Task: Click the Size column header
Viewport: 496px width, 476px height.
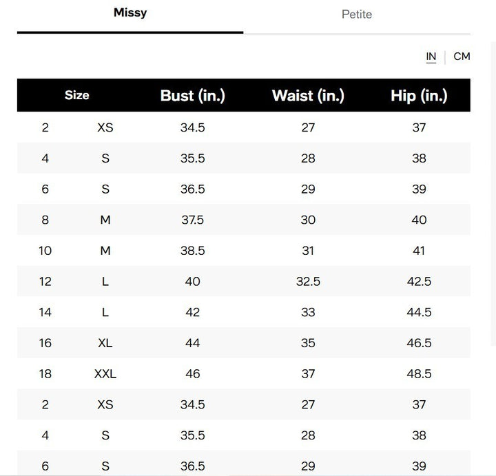Action: click(x=77, y=95)
